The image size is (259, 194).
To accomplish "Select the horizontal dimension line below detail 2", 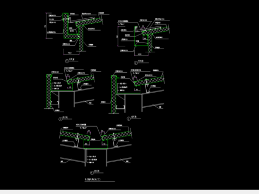I will [141, 55].
